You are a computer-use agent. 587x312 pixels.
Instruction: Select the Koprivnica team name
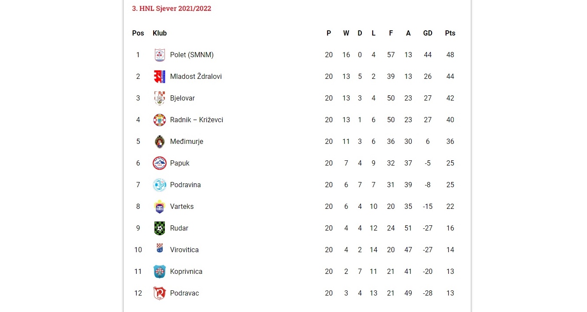(x=186, y=272)
